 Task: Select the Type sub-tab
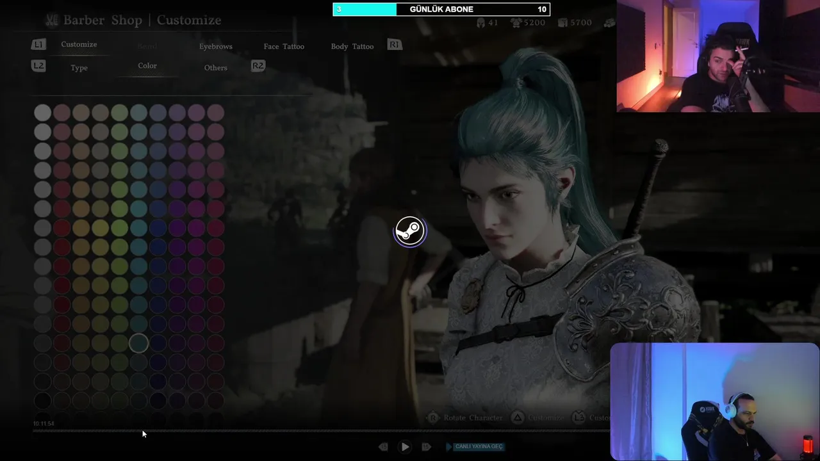point(79,67)
